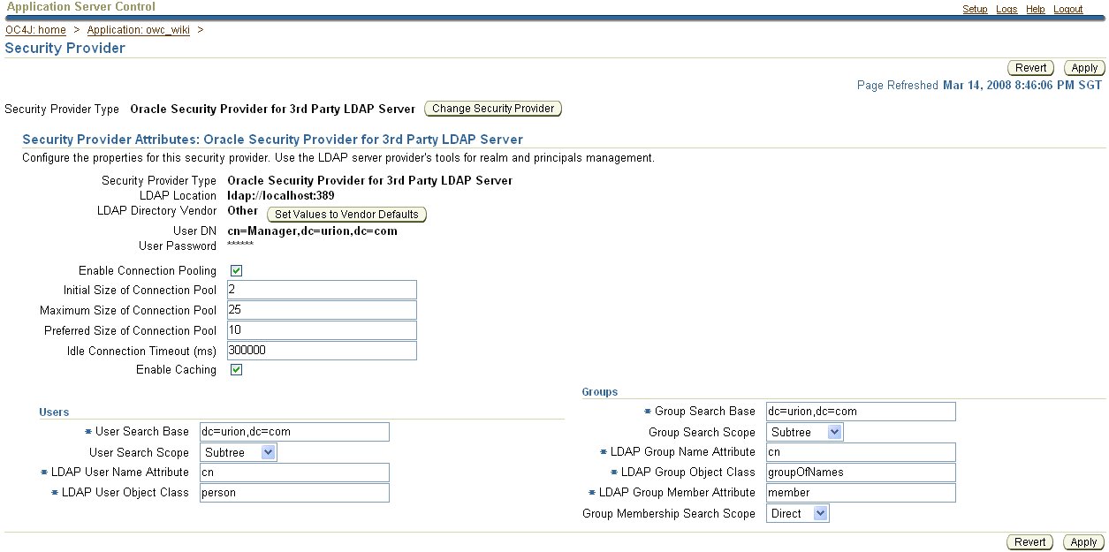Screen dimensions: 1109x552
Task: Focus the Idle Connection Timeout field
Action: (x=322, y=351)
